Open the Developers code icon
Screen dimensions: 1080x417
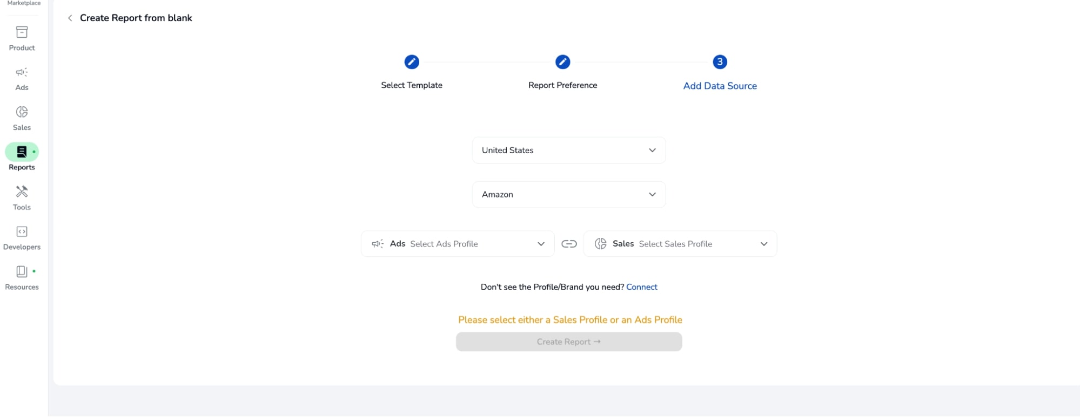tap(22, 231)
